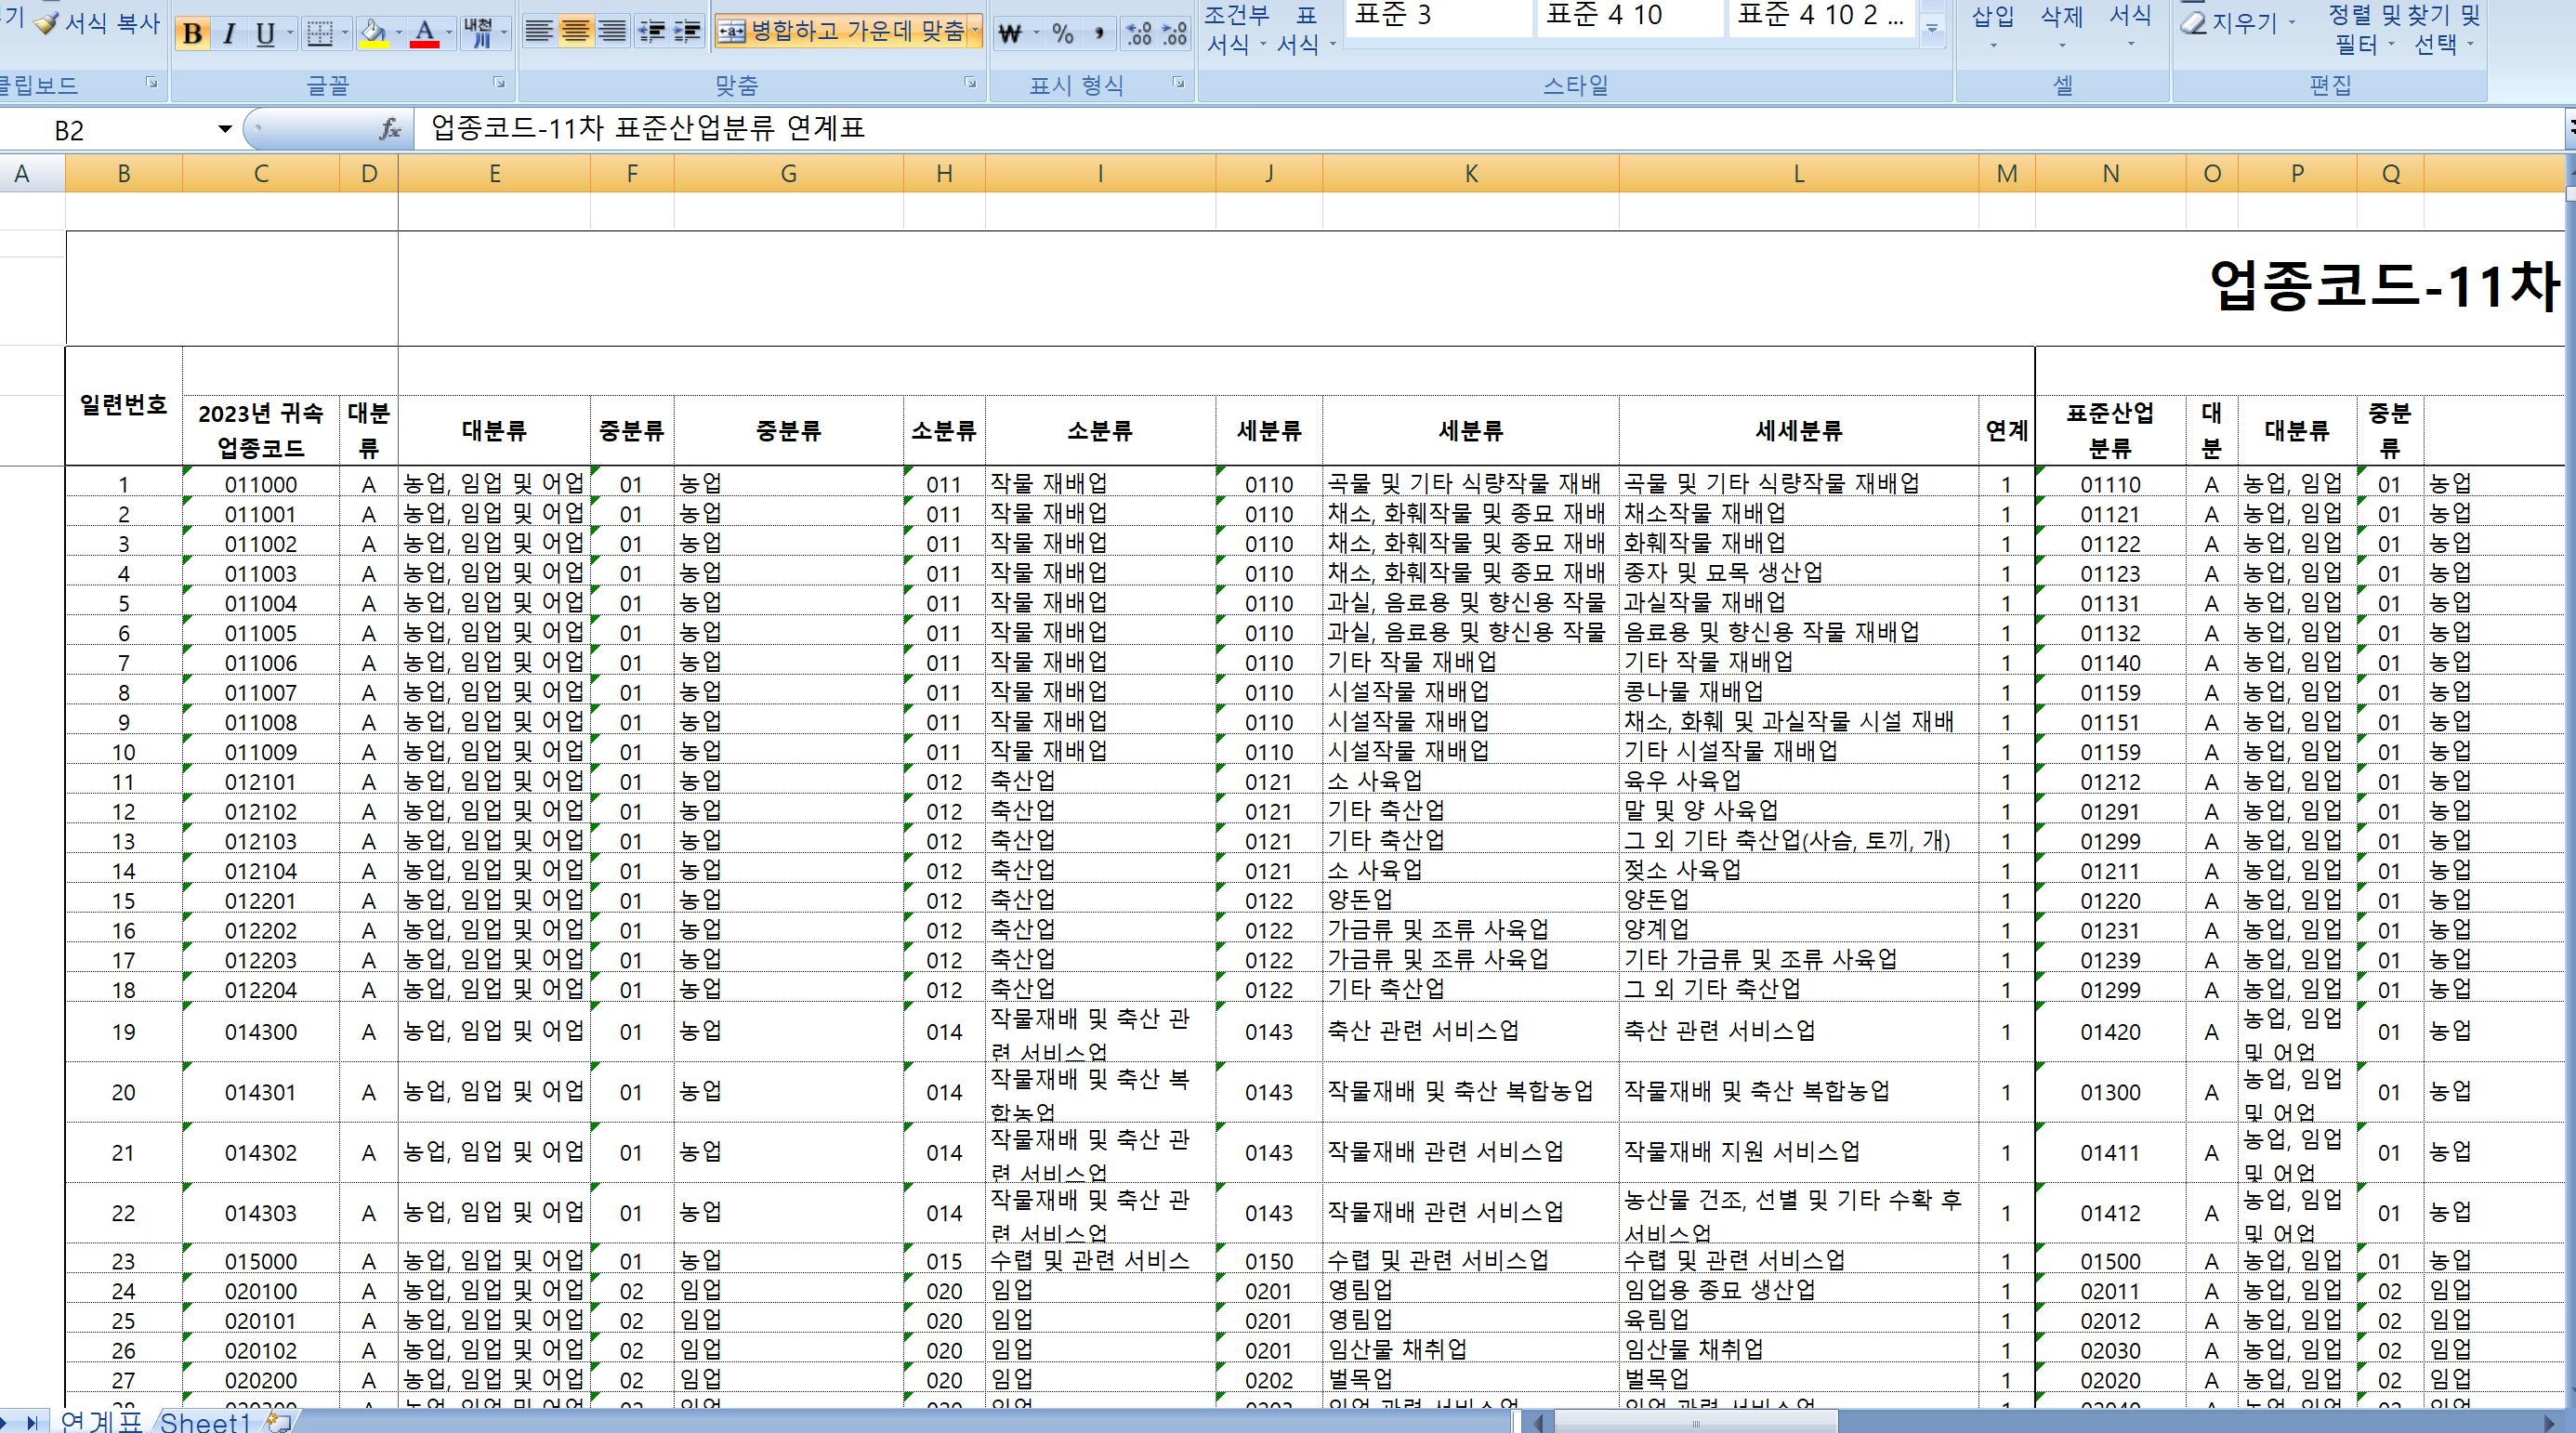Screen dimensions: 2576x1433
Task: Click align text right icon
Action: point(612,32)
